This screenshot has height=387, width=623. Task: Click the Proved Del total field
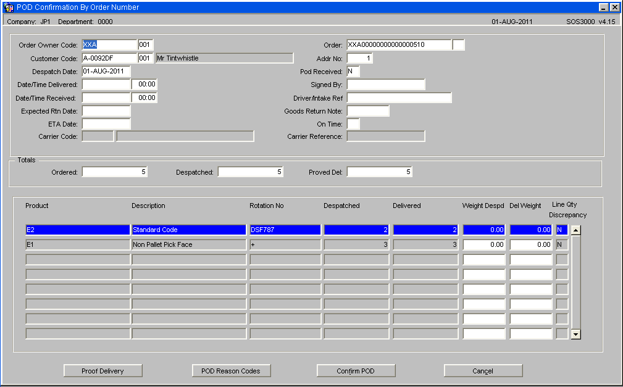(x=380, y=172)
